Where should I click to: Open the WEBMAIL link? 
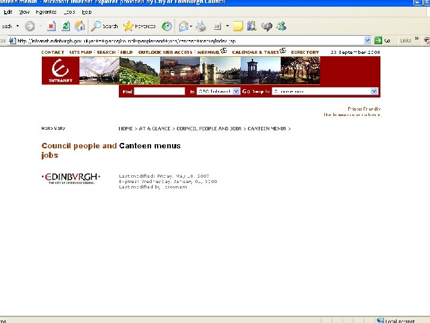click(x=208, y=52)
